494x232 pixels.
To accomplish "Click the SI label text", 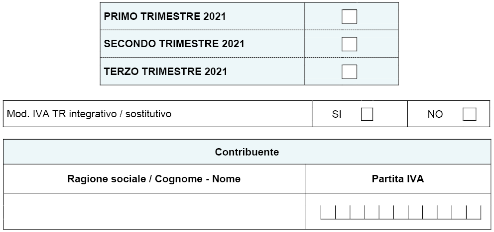I will 337,114.
